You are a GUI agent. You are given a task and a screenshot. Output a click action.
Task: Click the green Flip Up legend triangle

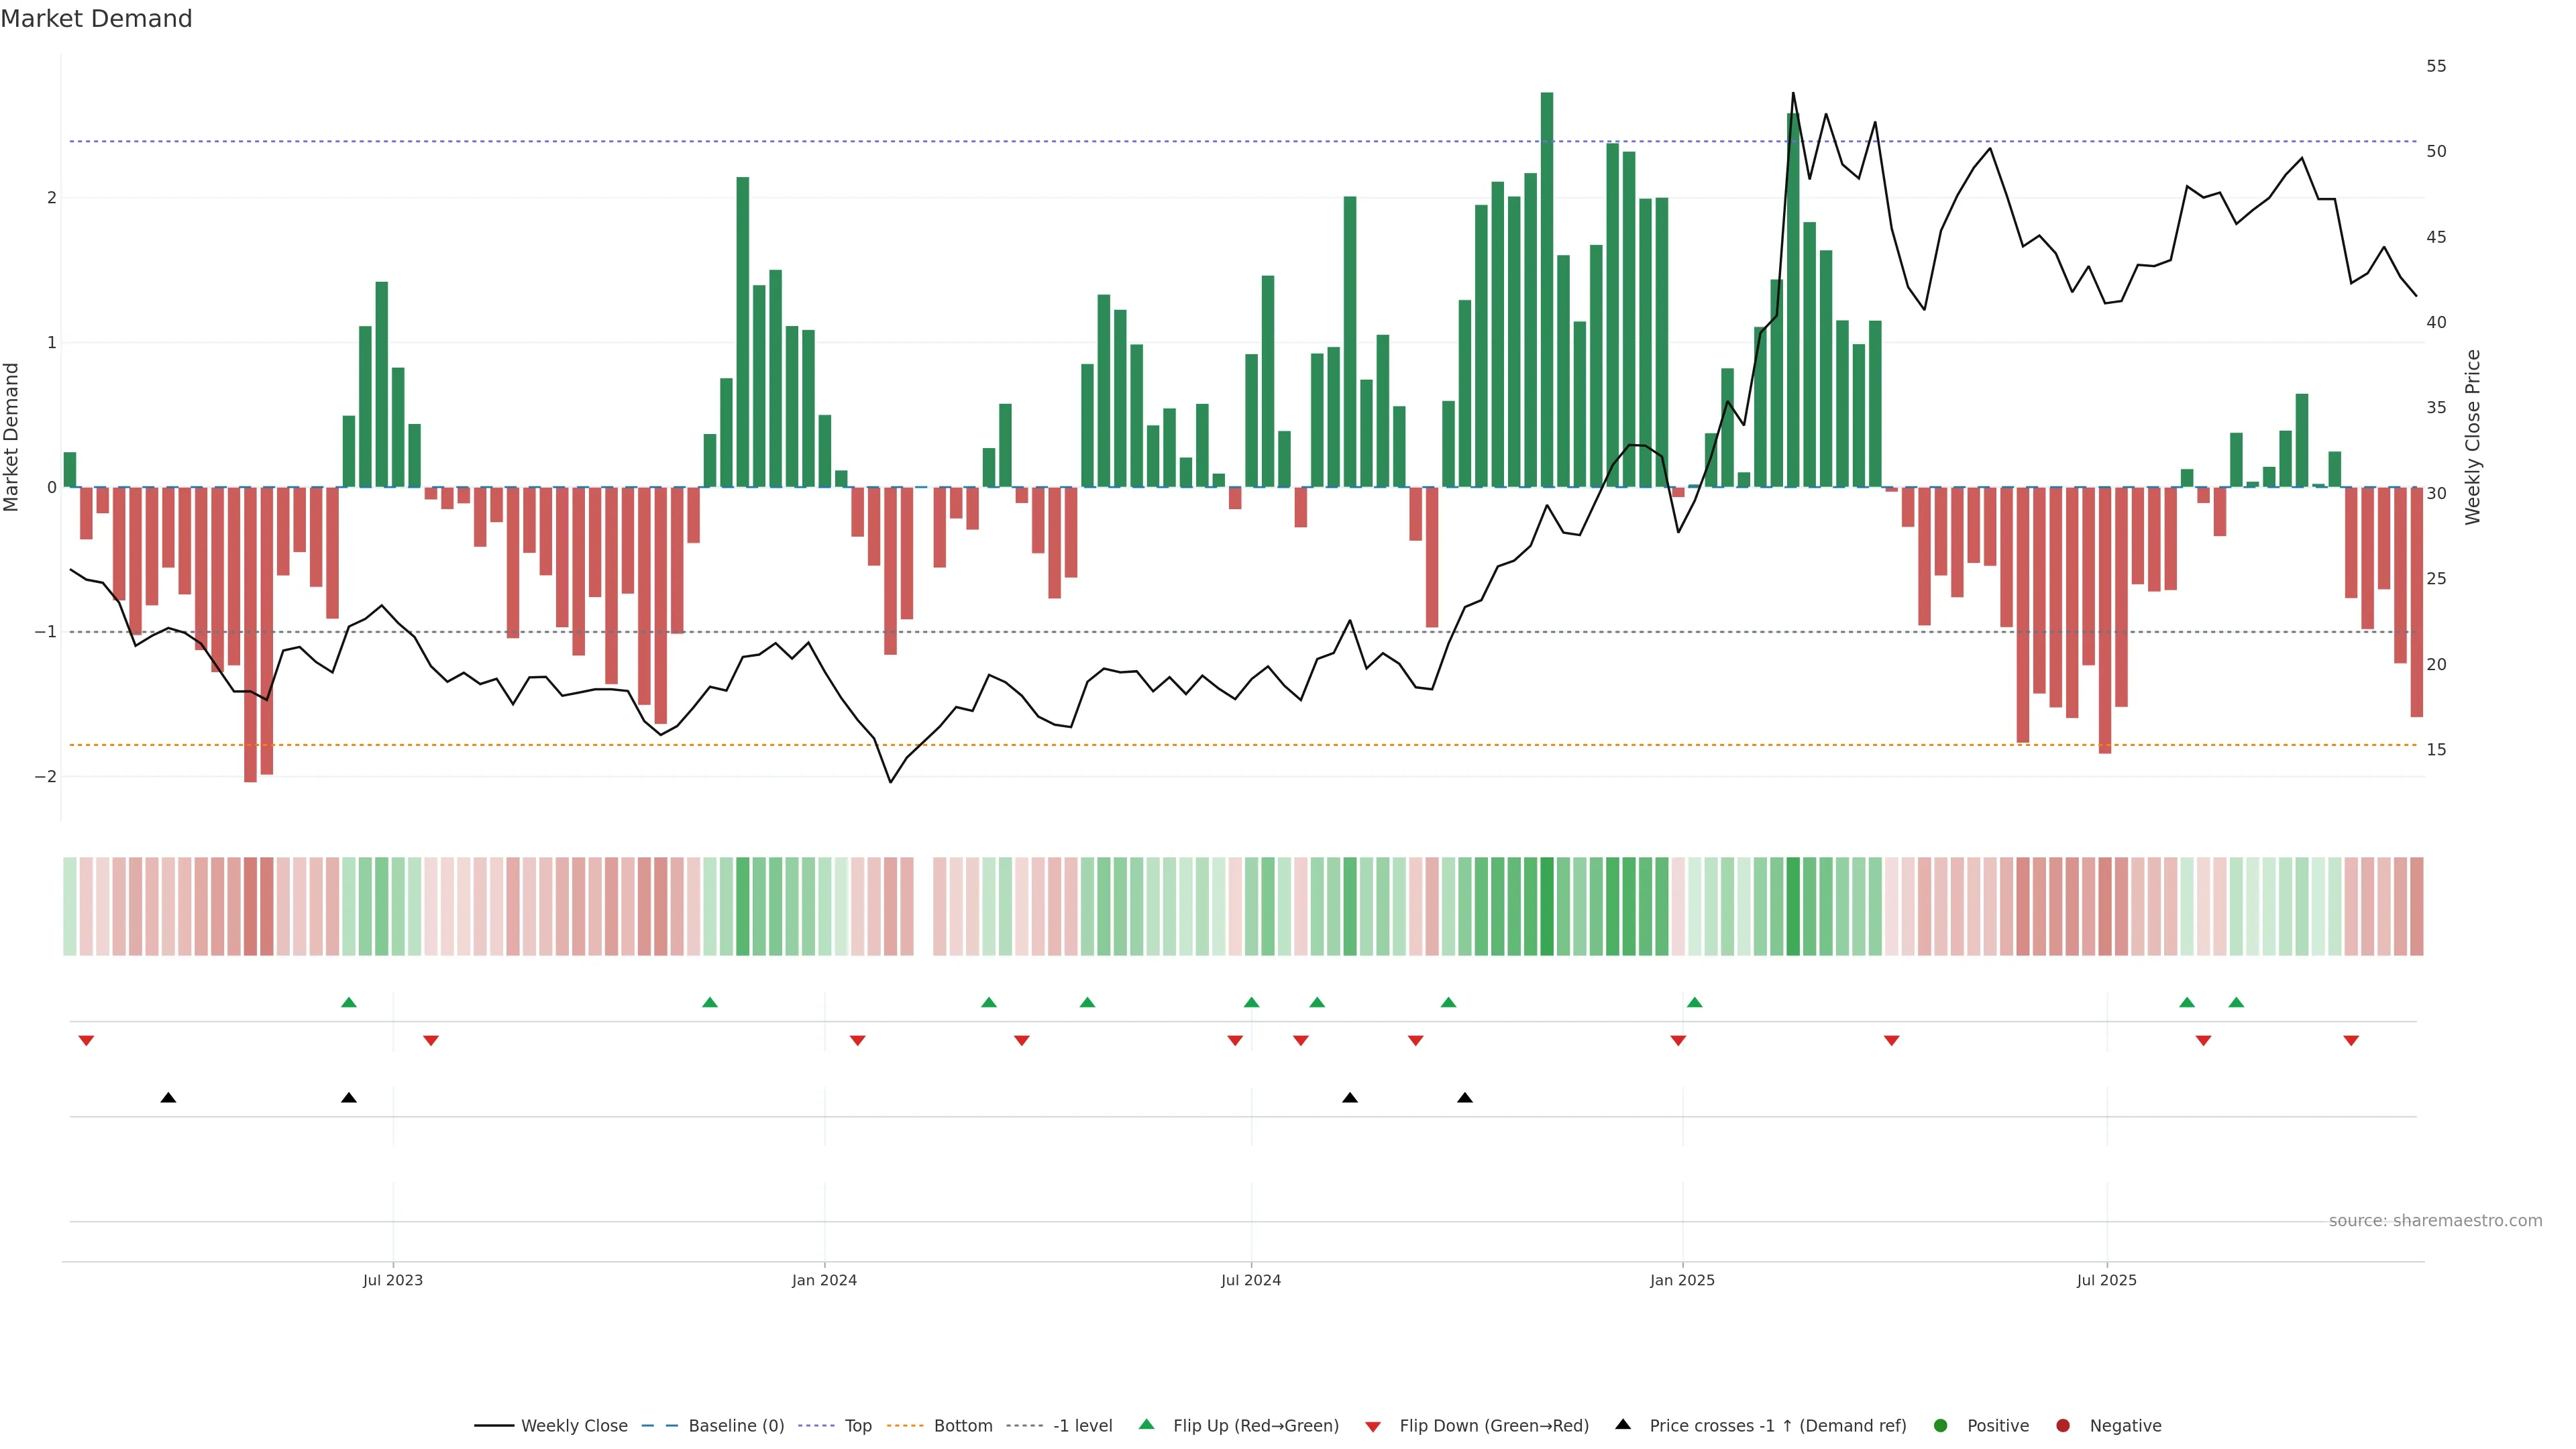pos(1146,1424)
